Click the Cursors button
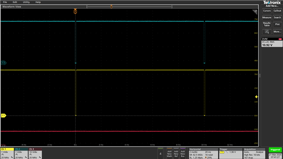This screenshot has width=283, height=159. point(267,11)
